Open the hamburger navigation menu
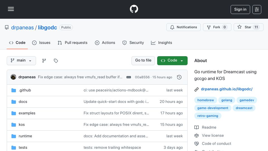 tap(11, 9)
